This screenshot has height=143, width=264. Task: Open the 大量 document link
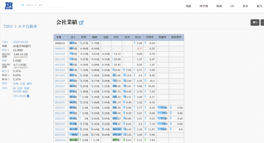pyautogui.click(x=22, y=84)
